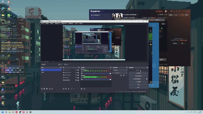Toggle visibility of the 文本 (GDI+) source
203x114 pixels.
pos(76,70)
